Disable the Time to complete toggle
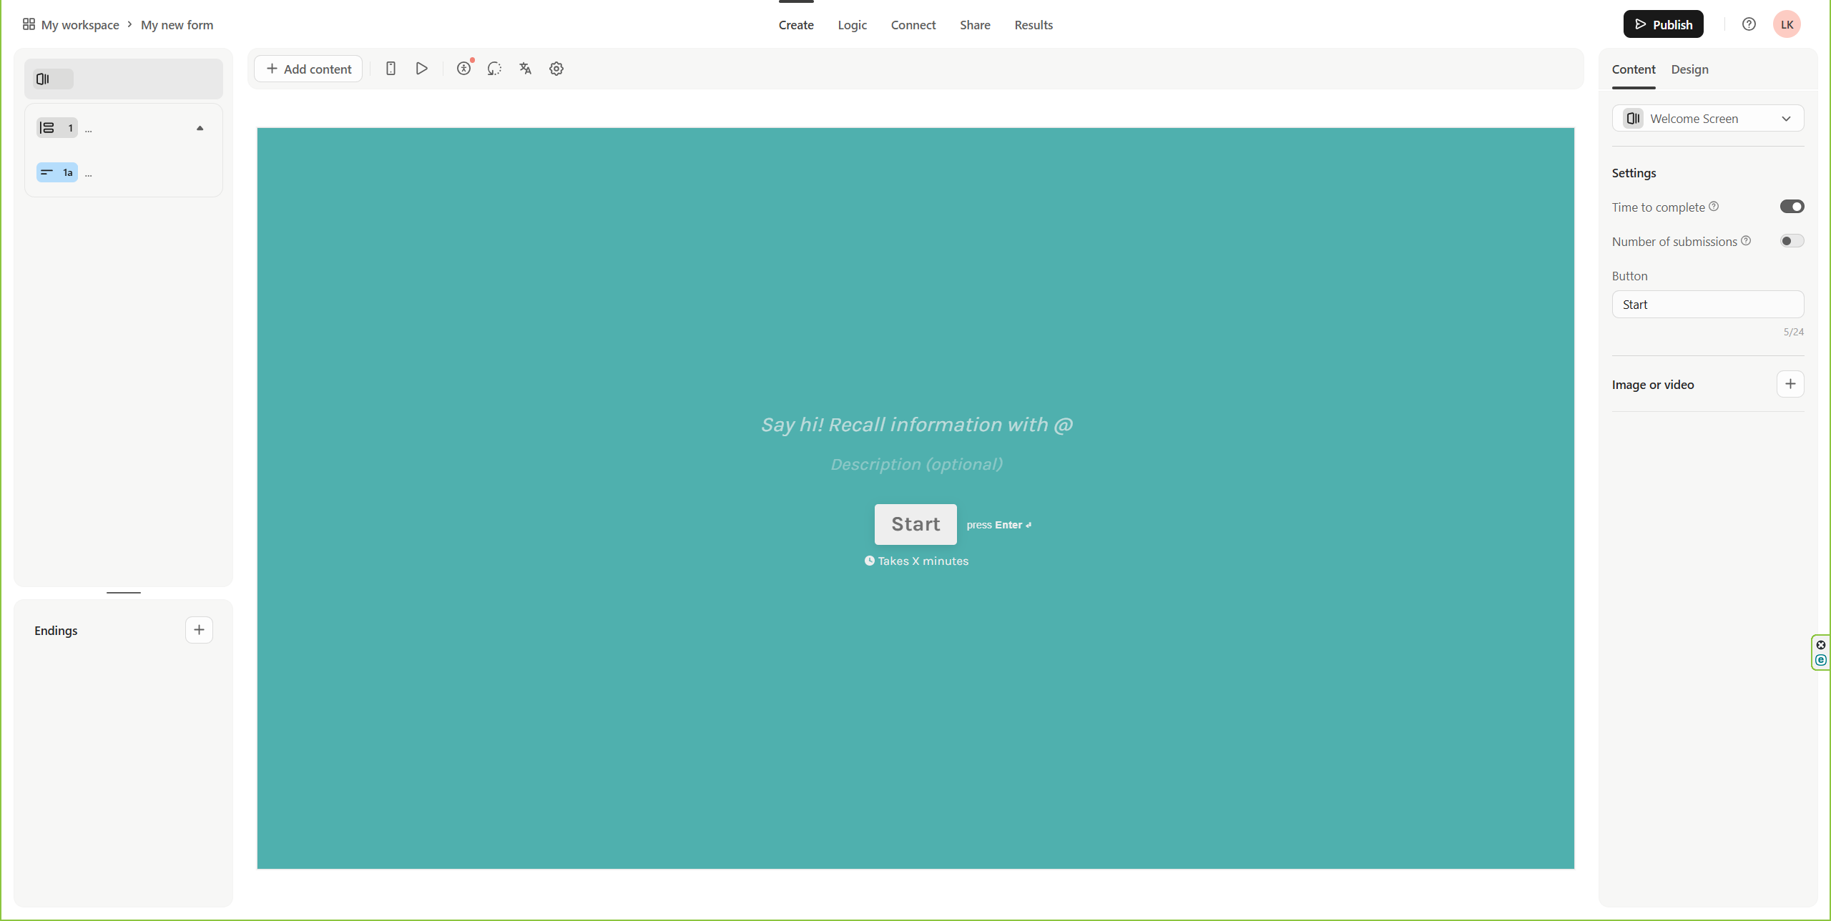Screen dimensions: 1831x921 pyautogui.click(x=1792, y=207)
